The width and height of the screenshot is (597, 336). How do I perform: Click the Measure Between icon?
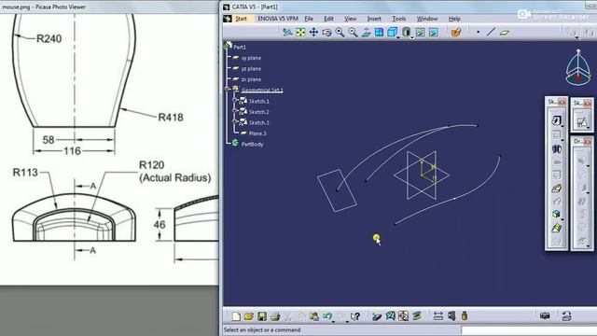click(x=438, y=315)
